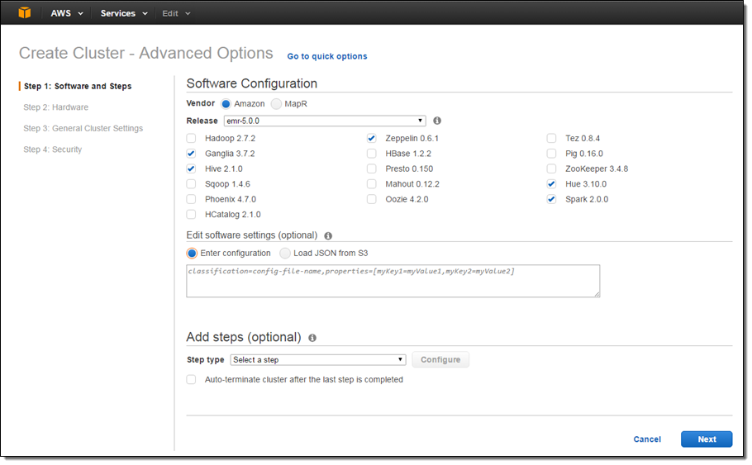Viewport: 752px width, 465px height.
Task: Follow the Go to quick options link
Action: (x=327, y=56)
